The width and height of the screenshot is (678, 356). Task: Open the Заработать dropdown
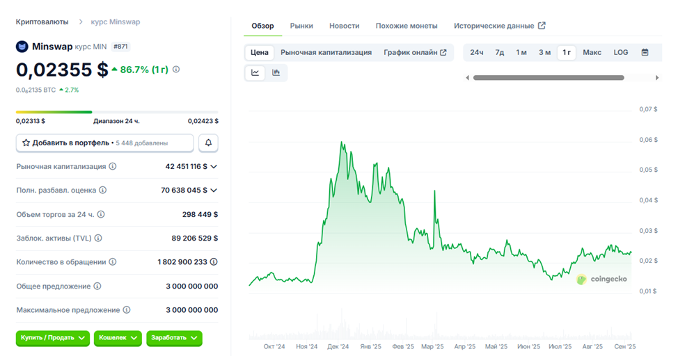[173, 338]
